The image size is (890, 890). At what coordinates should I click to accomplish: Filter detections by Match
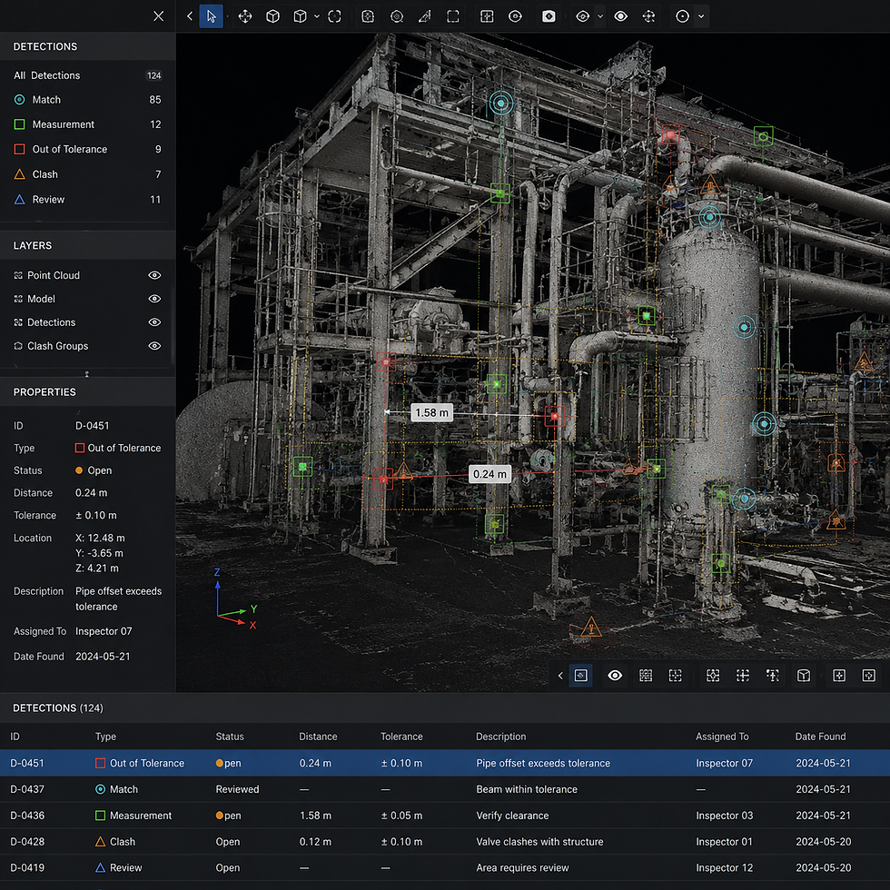pos(87,100)
